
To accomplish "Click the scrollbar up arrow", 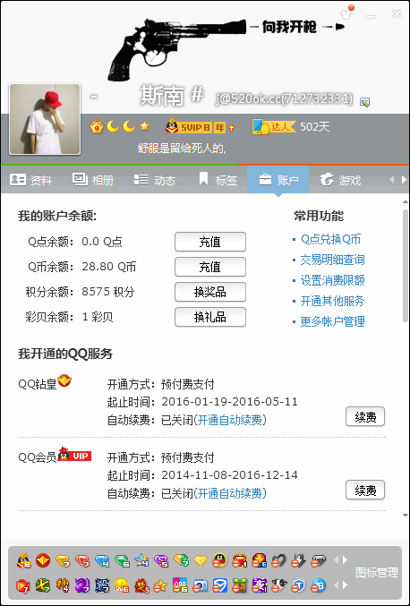I will (405, 202).
